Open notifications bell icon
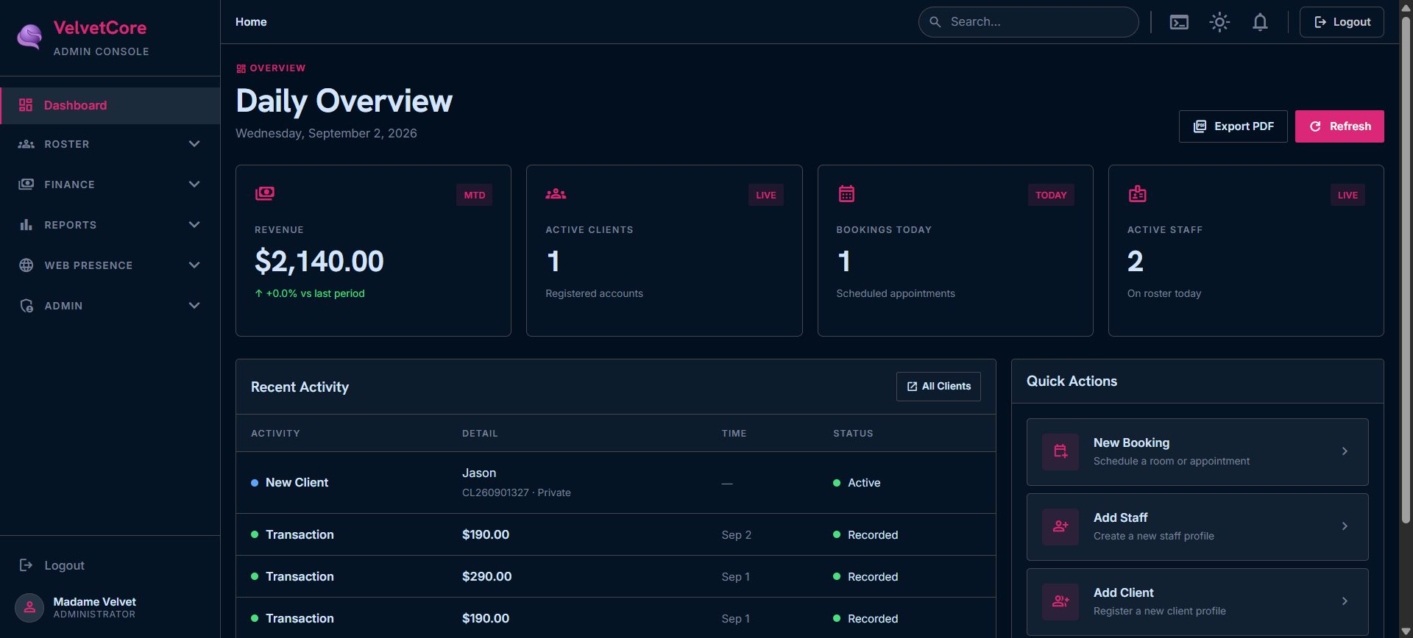 1260,22
